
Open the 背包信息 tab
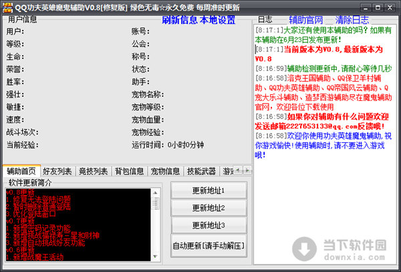(x=129, y=172)
